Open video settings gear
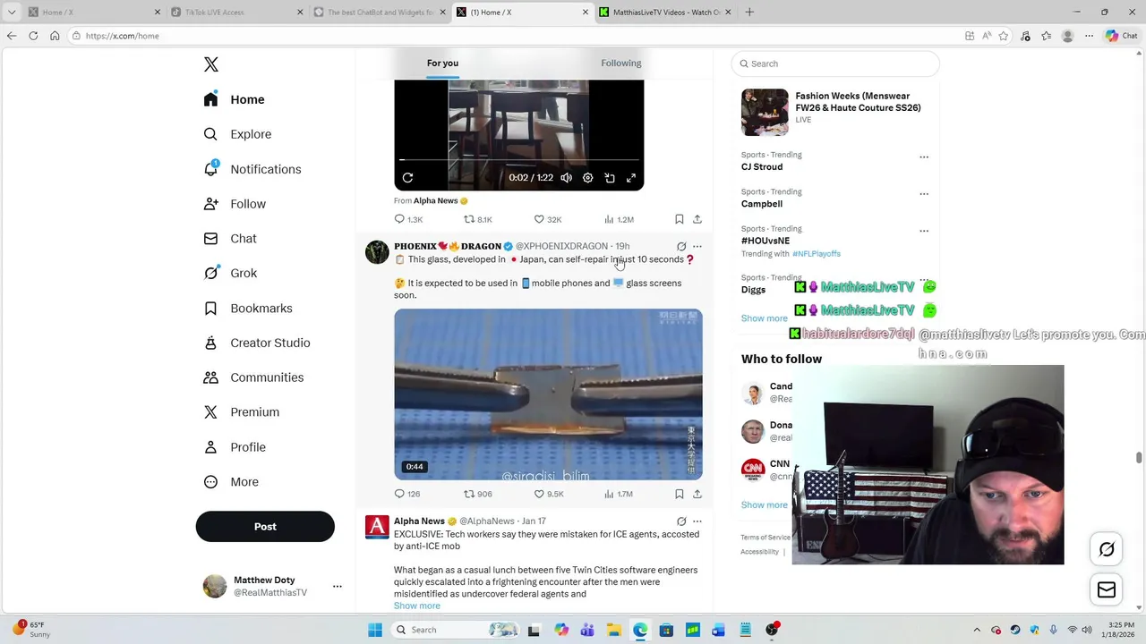This screenshot has height=644, width=1146. click(x=587, y=178)
